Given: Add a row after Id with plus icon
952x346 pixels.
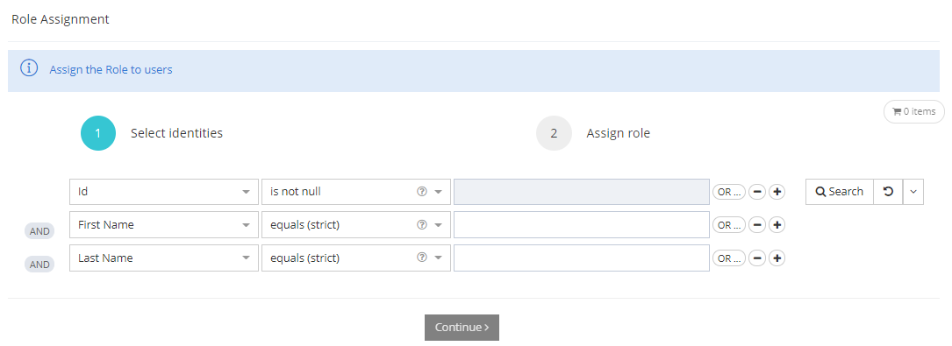Looking at the screenshot, I should click(x=777, y=192).
